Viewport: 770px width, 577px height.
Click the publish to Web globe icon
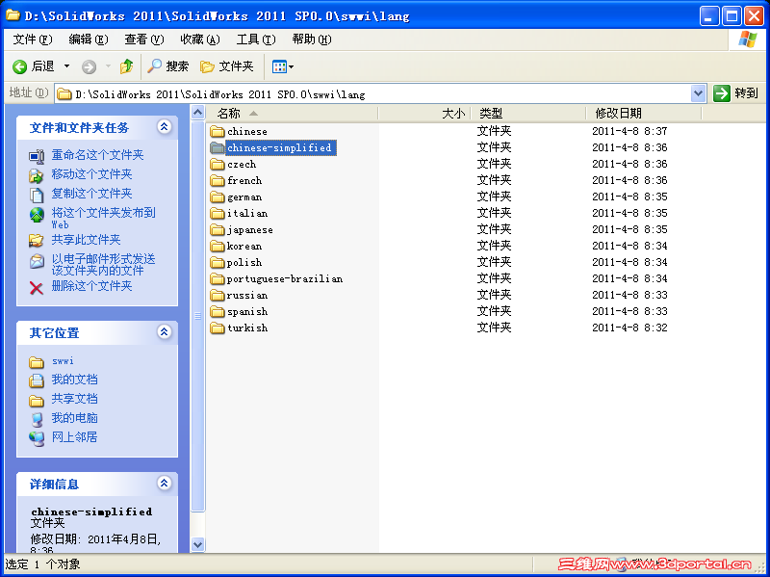coord(37,214)
